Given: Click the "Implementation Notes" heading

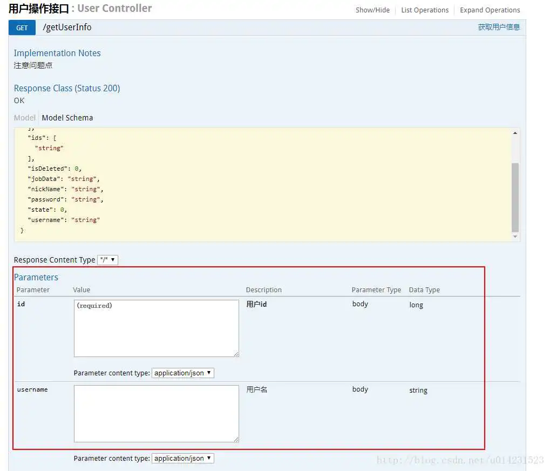Looking at the screenshot, I should coord(57,53).
